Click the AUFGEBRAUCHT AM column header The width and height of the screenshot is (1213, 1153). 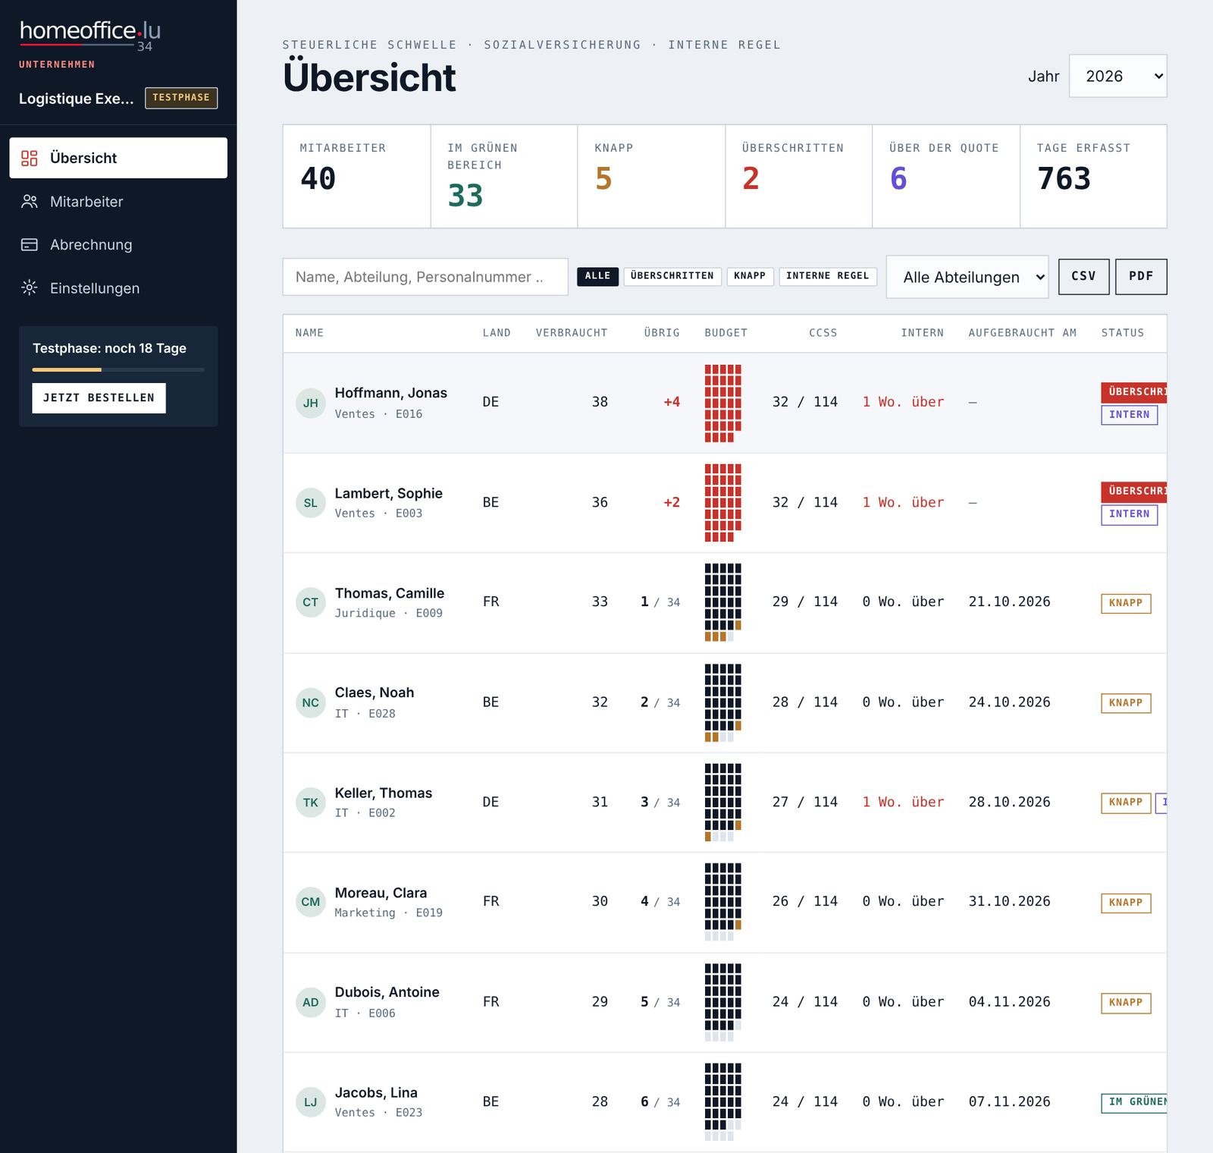[x=1022, y=333]
